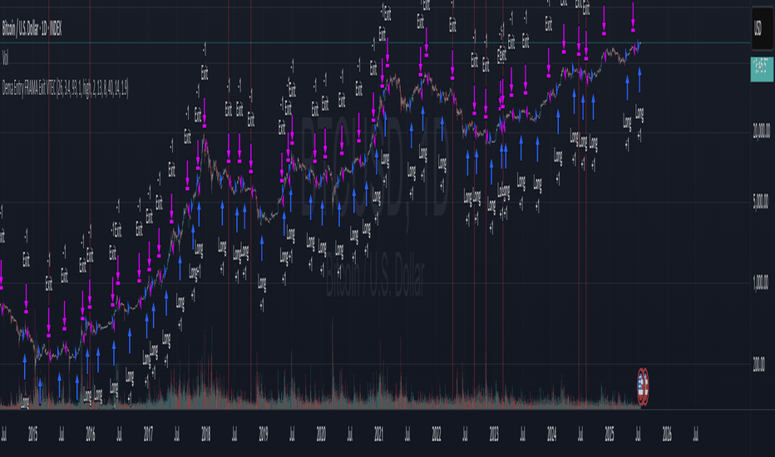Open the Dema Entry FRAMA Exit VTEC legend
Image resolution: width=775 pixels, height=457 pixels.
pos(65,88)
